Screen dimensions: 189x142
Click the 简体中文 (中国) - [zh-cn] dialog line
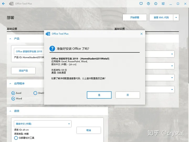click(x=64, y=64)
